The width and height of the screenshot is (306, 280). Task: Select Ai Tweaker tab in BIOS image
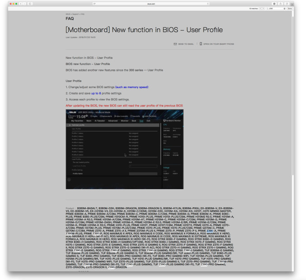tap(100, 121)
